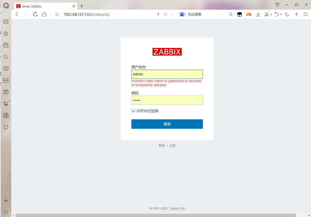The image size is (311, 217).
Task: Open the orange game controller icon
Action: click(249, 15)
